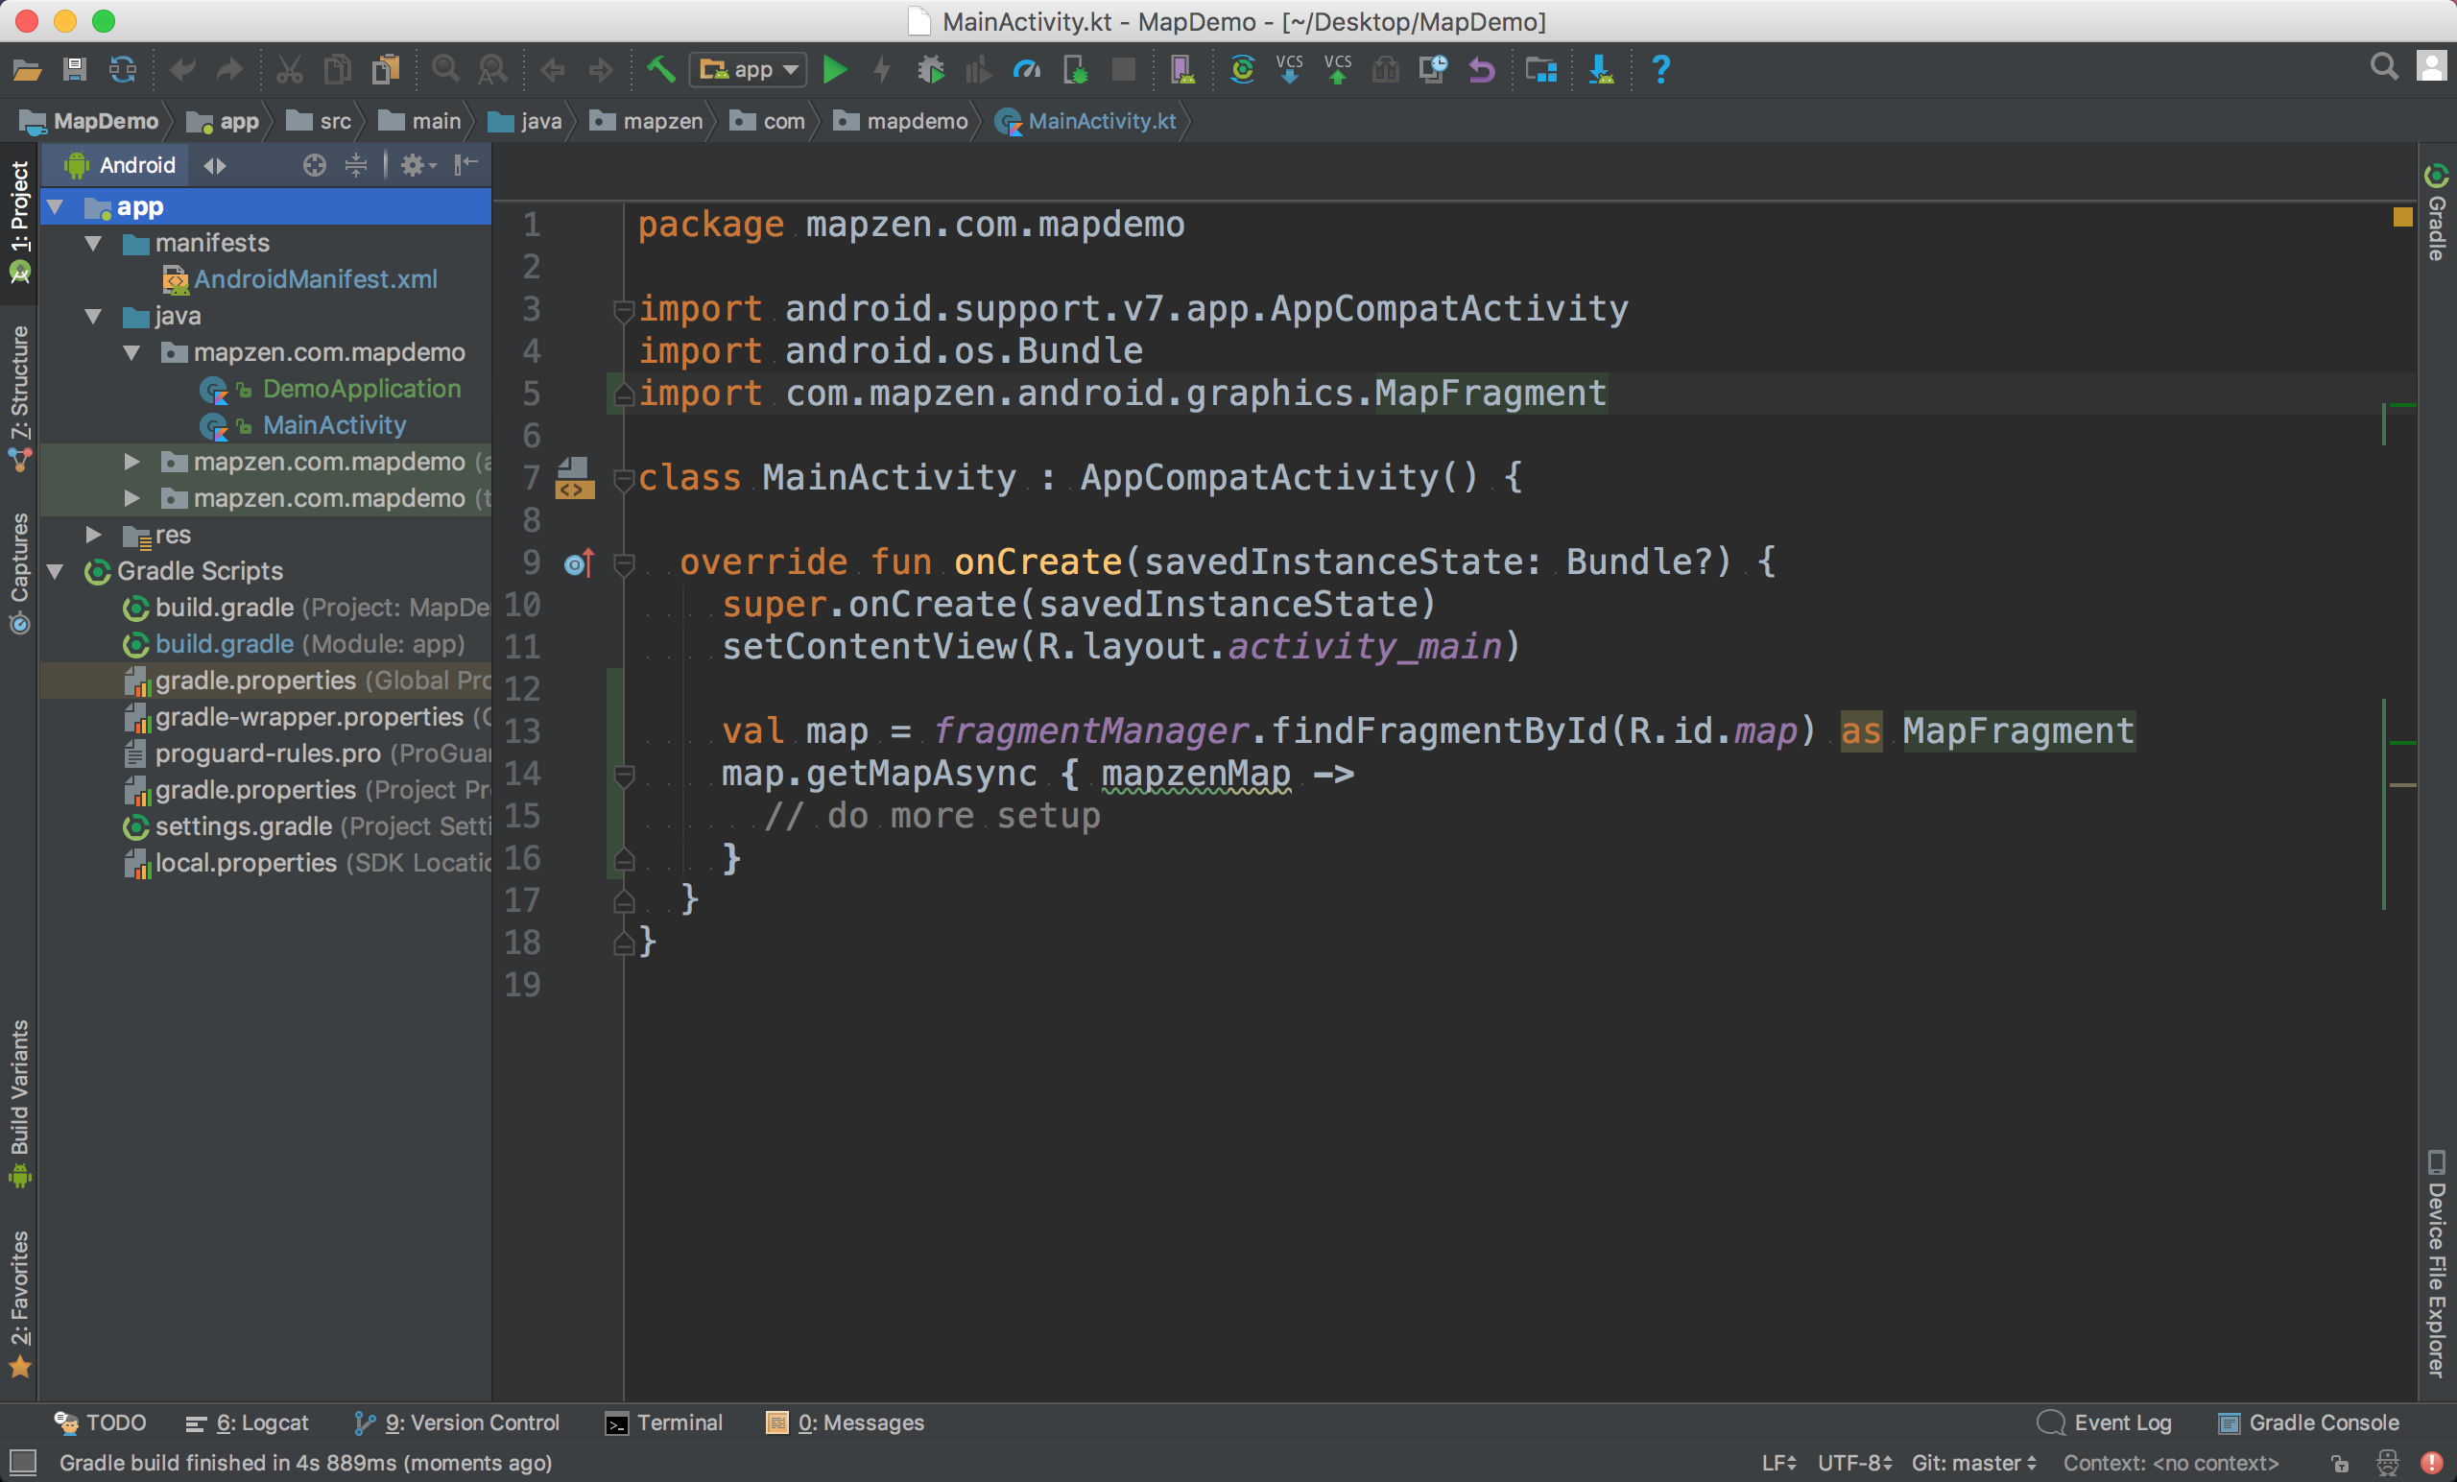Toggle tool window buttons icon bottom-left corner
Image resolution: width=2457 pixels, height=1482 pixels.
22,1462
